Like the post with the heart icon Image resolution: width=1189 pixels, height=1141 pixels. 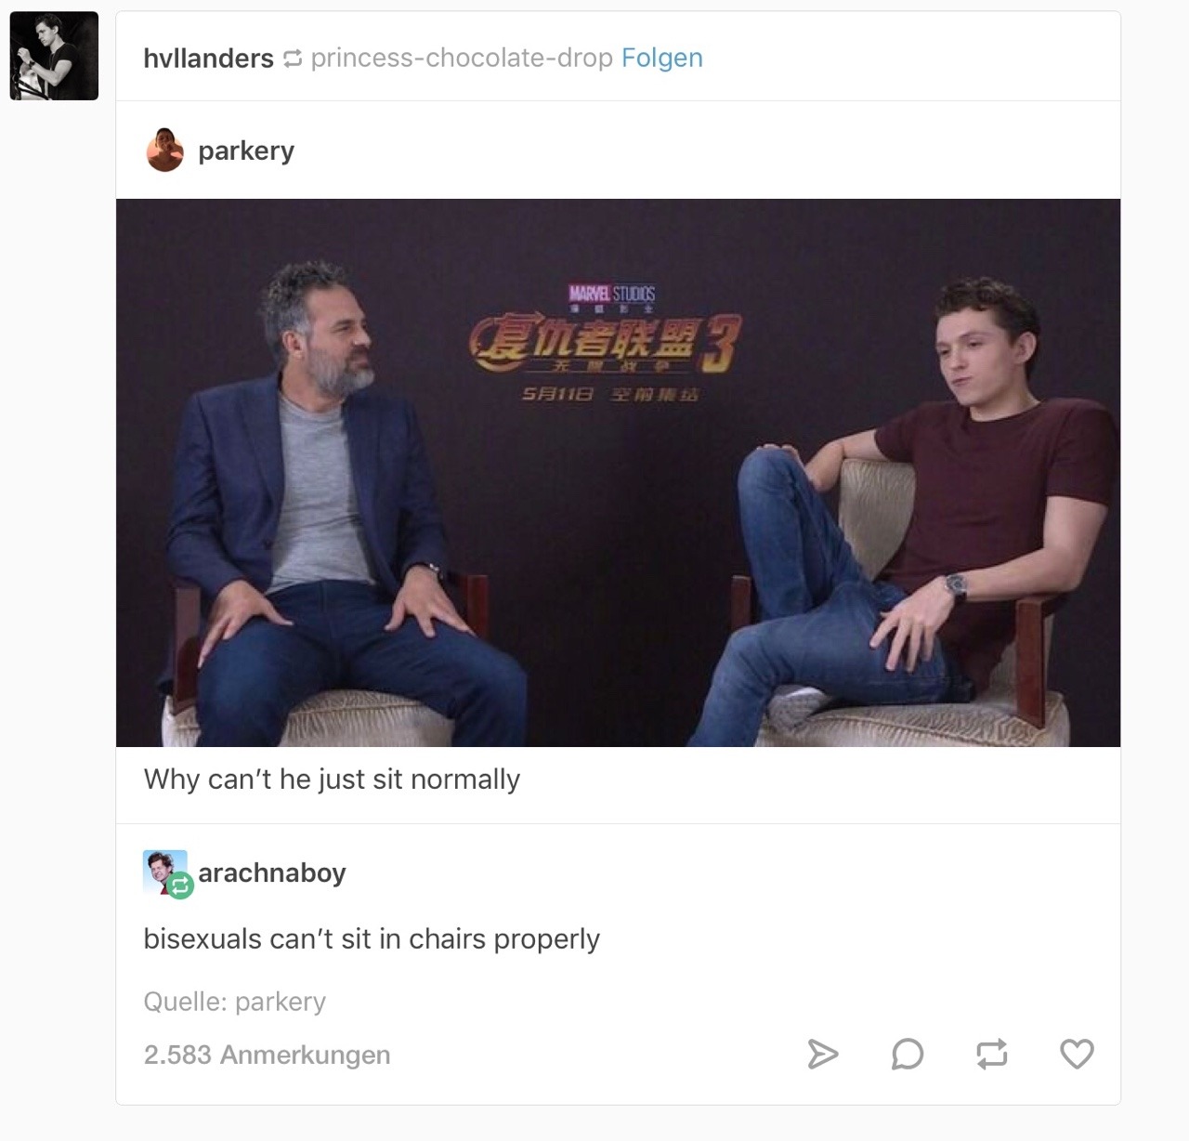(x=1077, y=1054)
